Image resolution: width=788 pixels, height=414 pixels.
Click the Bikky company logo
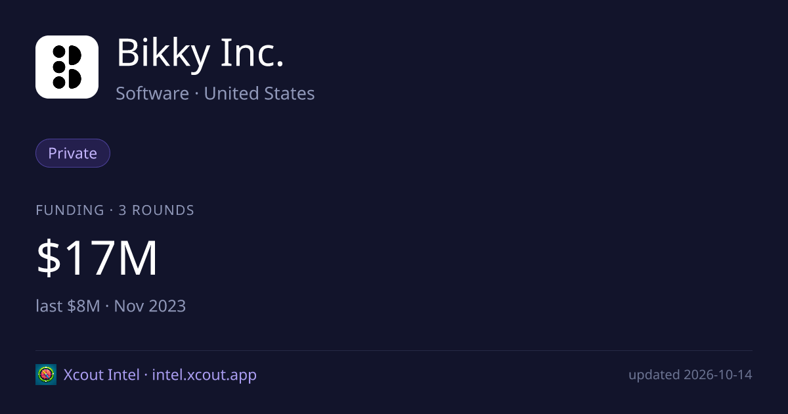(x=67, y=67)
